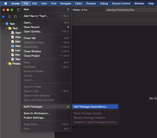Open the View menu
The width and height of the screenshot is (157, 138).
(x=44, y=4)
